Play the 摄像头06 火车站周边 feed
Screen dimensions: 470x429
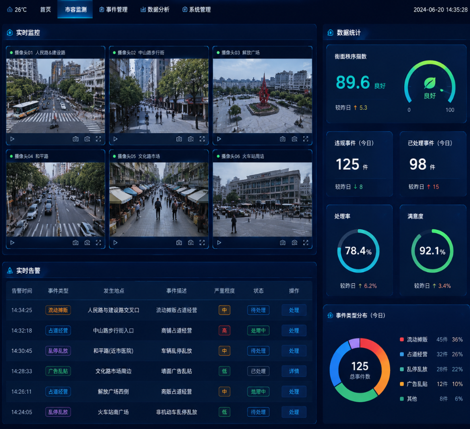(219, 242)
